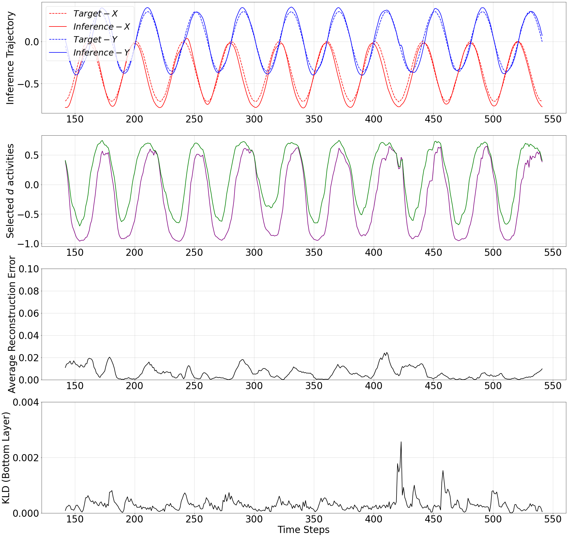568x537 pixels.
Task: Click the solid red legend line sample
Action: (58, 26)
